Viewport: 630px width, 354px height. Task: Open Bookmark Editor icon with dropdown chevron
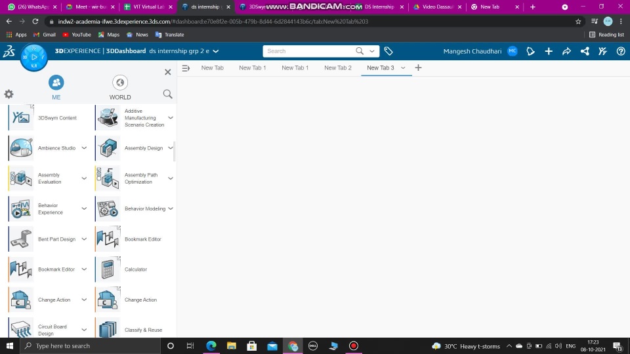point(21,269)
